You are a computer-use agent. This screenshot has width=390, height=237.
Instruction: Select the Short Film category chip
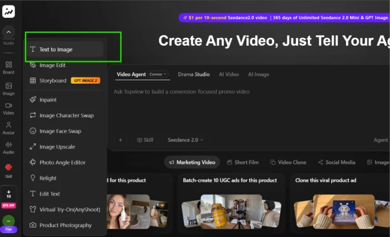pyautogui.click(x=243, y=162)
